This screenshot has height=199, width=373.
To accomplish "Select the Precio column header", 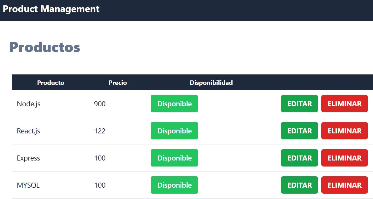I will [x=118, y=83].
